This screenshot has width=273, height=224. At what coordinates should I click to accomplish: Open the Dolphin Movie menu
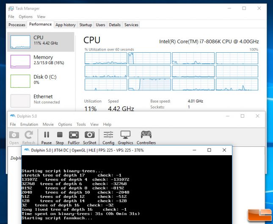pos(48,124)
